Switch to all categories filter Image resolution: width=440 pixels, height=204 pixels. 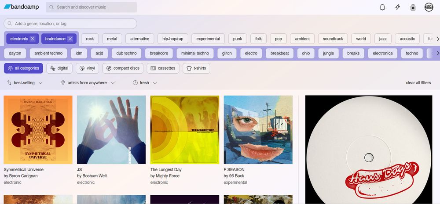click(x=23, y=68)
